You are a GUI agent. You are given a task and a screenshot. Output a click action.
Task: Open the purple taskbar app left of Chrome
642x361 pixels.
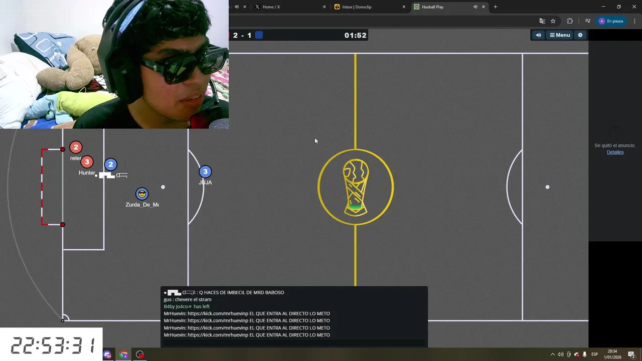pos(107,354)
